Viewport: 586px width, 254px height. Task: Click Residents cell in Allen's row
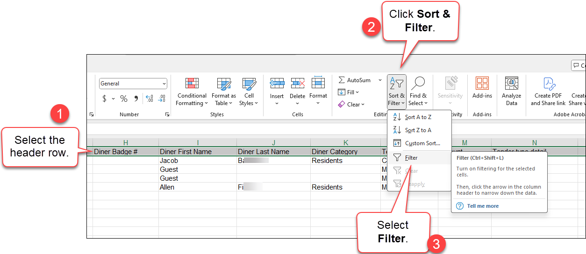pos(346,187)
